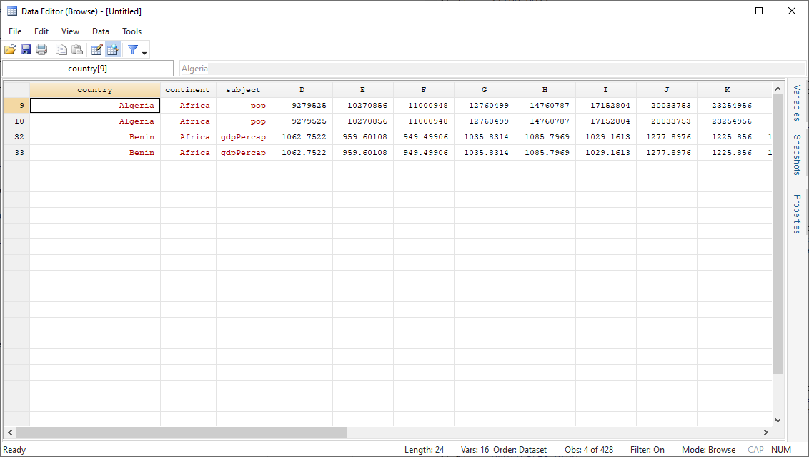Open the Data menu
The image size is (809, 457).
[x=100, y=31]
